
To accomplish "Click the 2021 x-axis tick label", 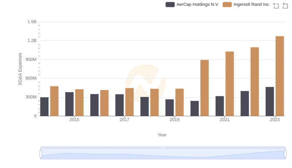I will 224,120.
